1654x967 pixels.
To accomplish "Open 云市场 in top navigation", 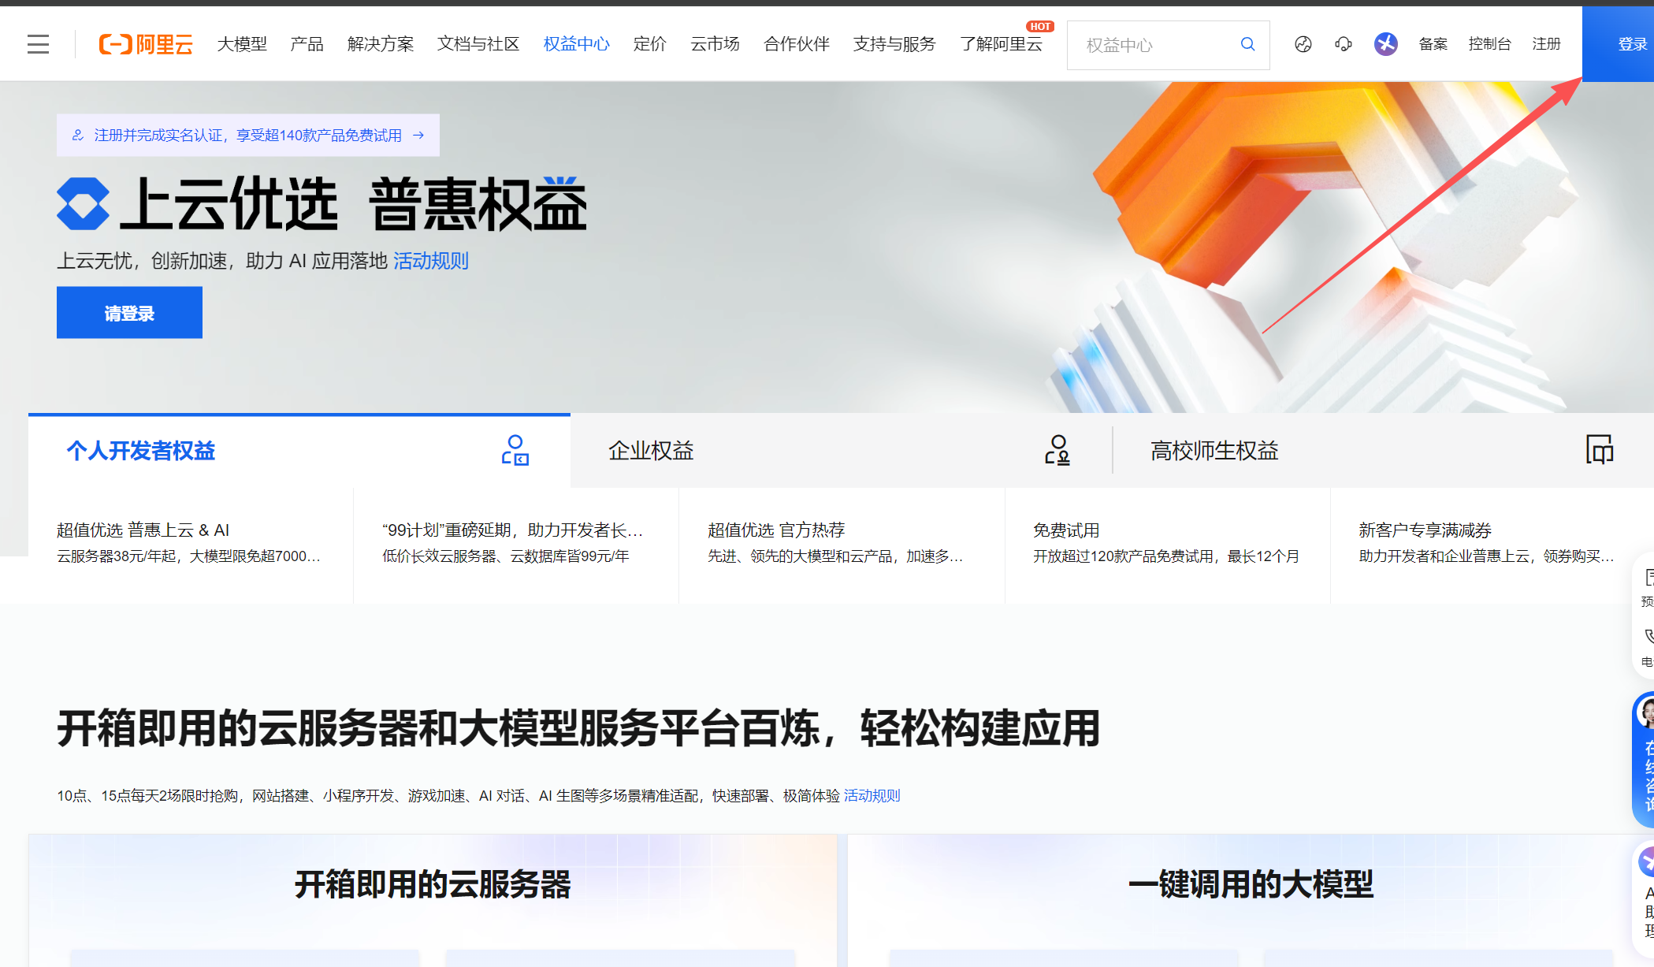I will click(x=715, y=44).
